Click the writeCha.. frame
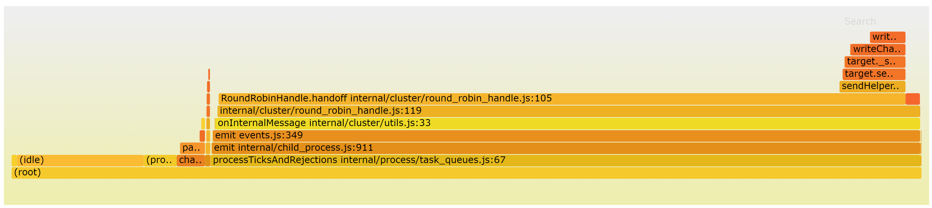 (x=878, y=50)
